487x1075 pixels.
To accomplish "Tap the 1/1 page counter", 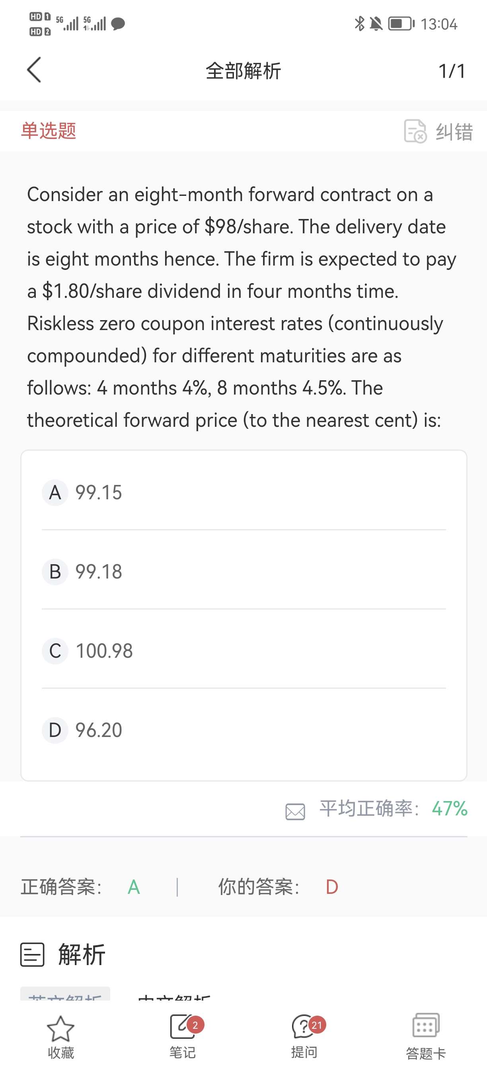I will click(452, 71).
